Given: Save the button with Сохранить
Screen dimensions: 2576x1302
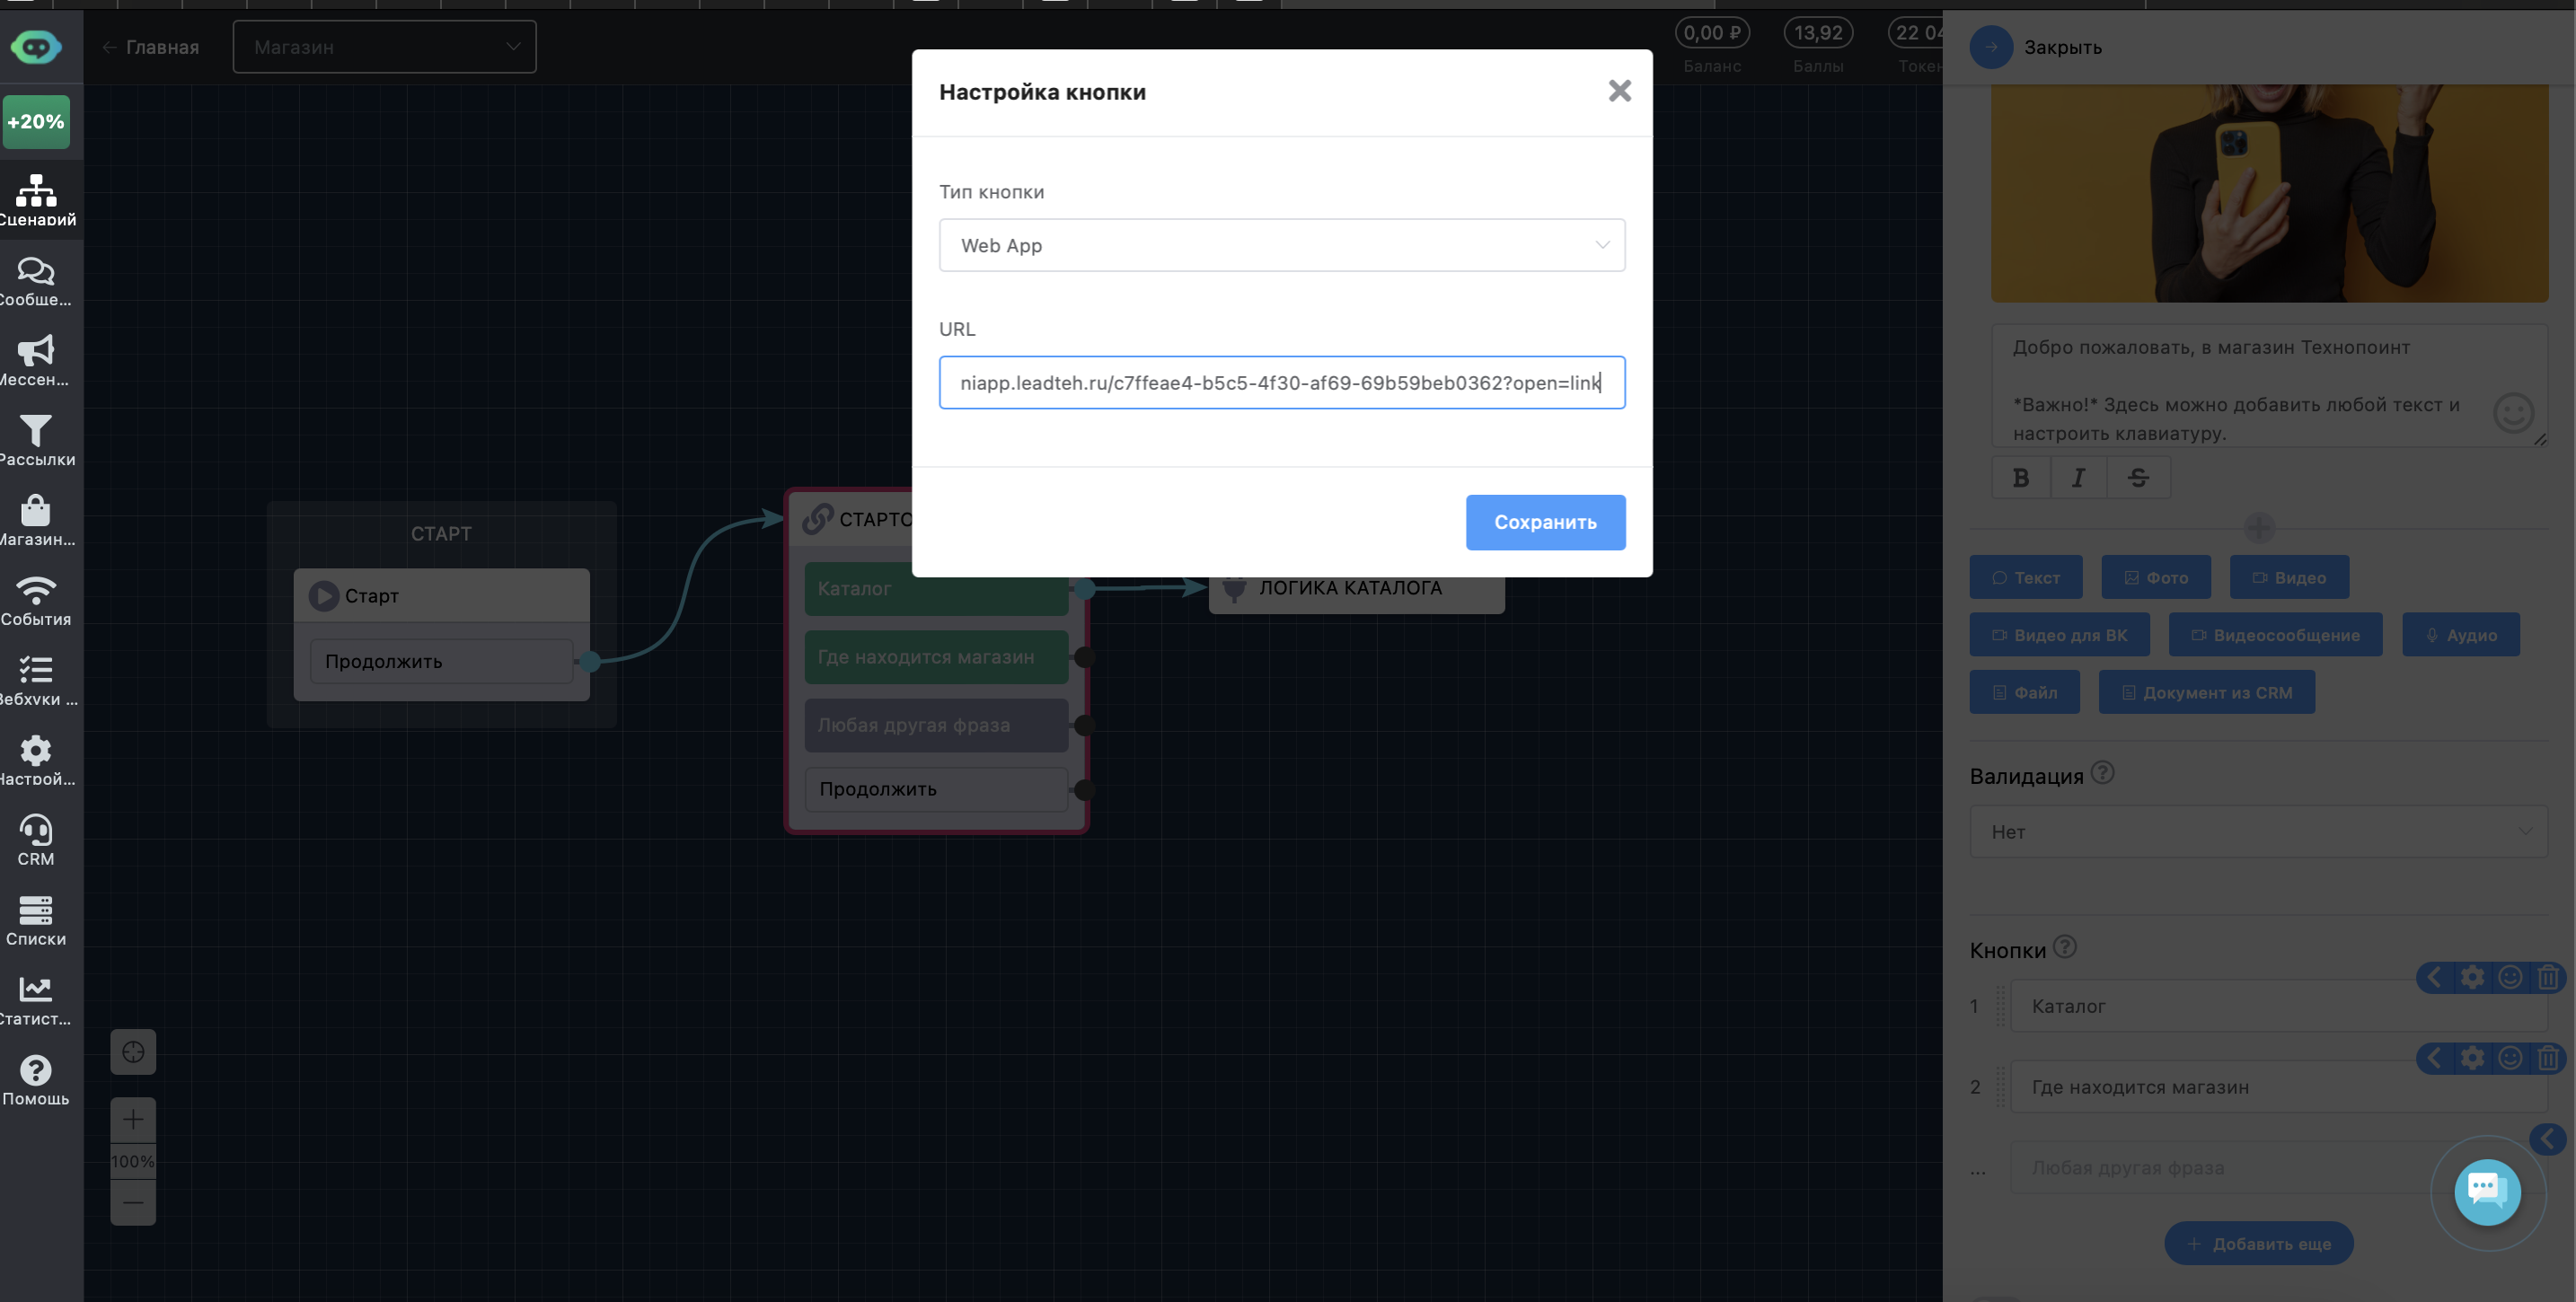Looking at the screenshot, I should (x=1545, y=522).
